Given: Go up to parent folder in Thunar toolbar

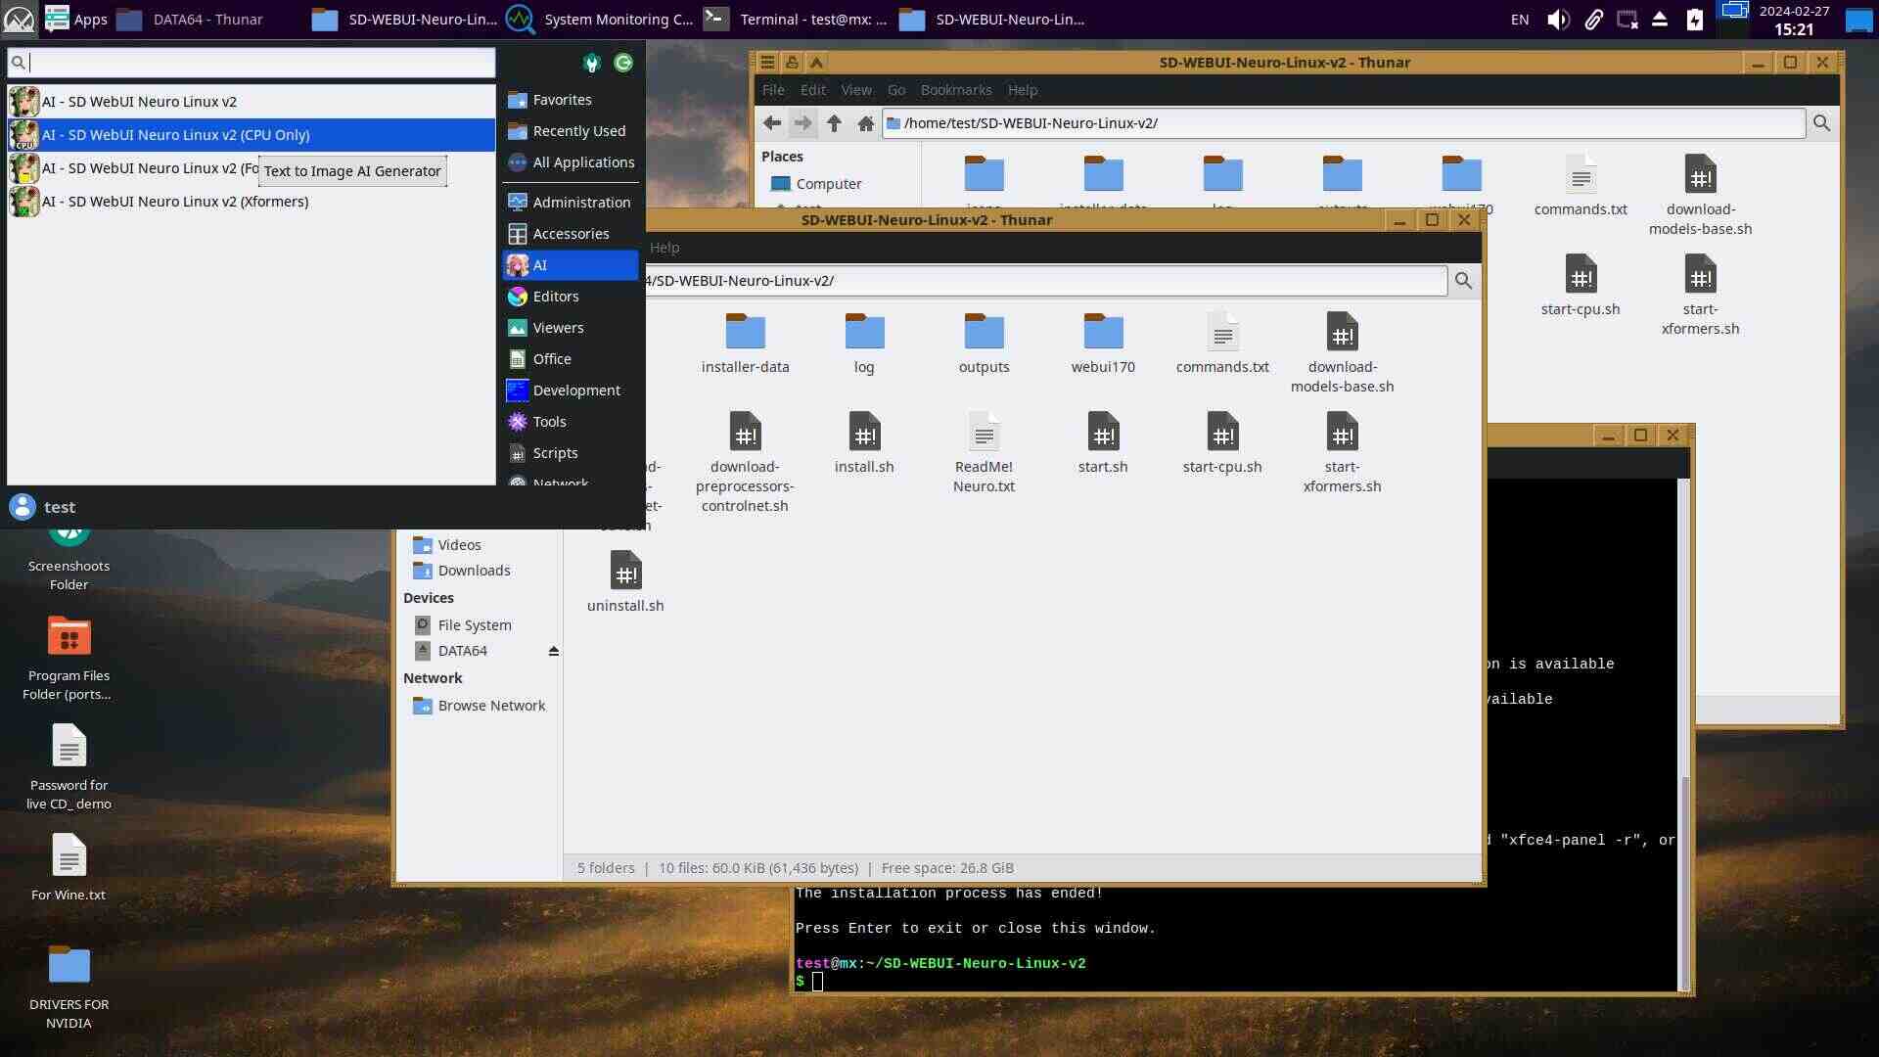Looking at the screenshot, I should pyautogui.click(x=834, y=123).
